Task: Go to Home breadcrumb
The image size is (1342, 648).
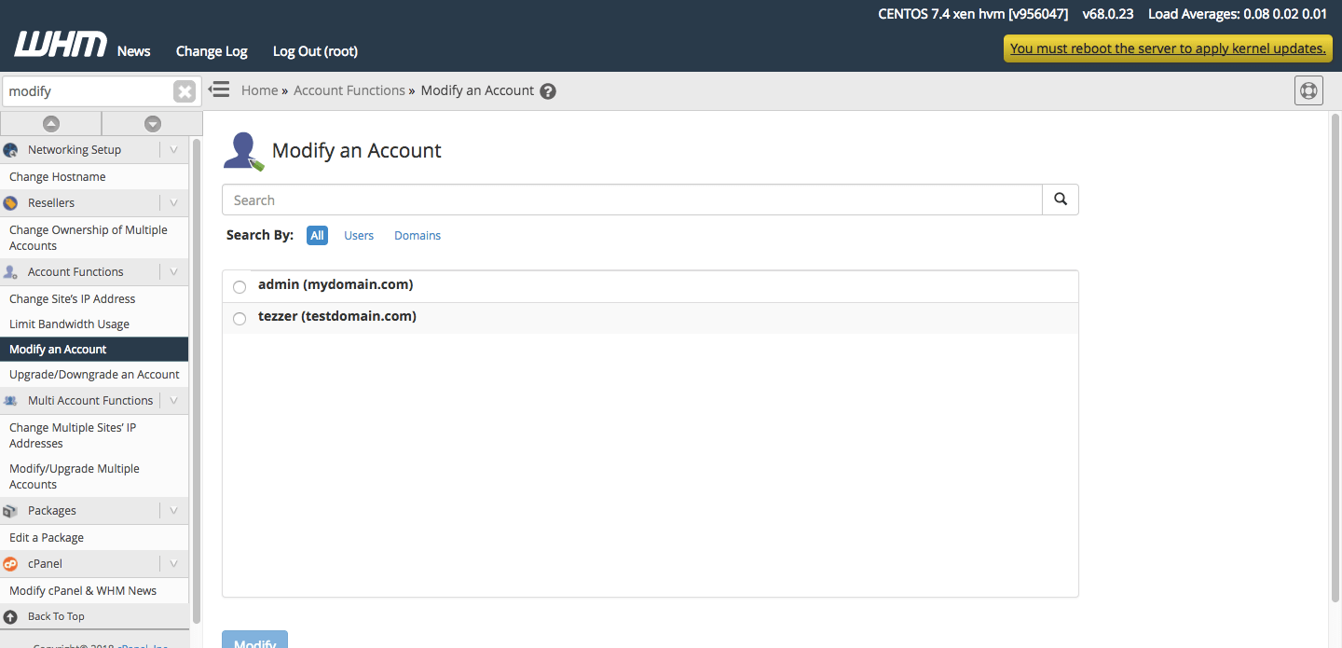Action: (x=259, y=90)
